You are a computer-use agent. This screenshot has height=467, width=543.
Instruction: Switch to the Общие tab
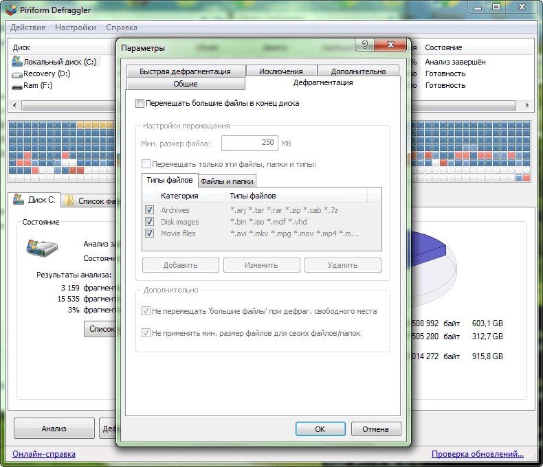click(x=186, y=84)
